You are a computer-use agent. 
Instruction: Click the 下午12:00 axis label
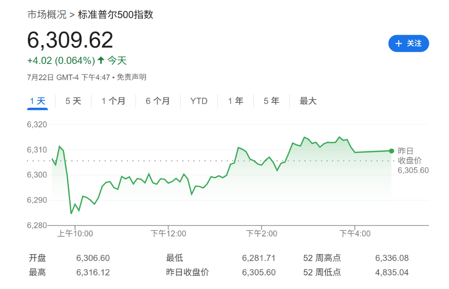click(x=168, y=234)
